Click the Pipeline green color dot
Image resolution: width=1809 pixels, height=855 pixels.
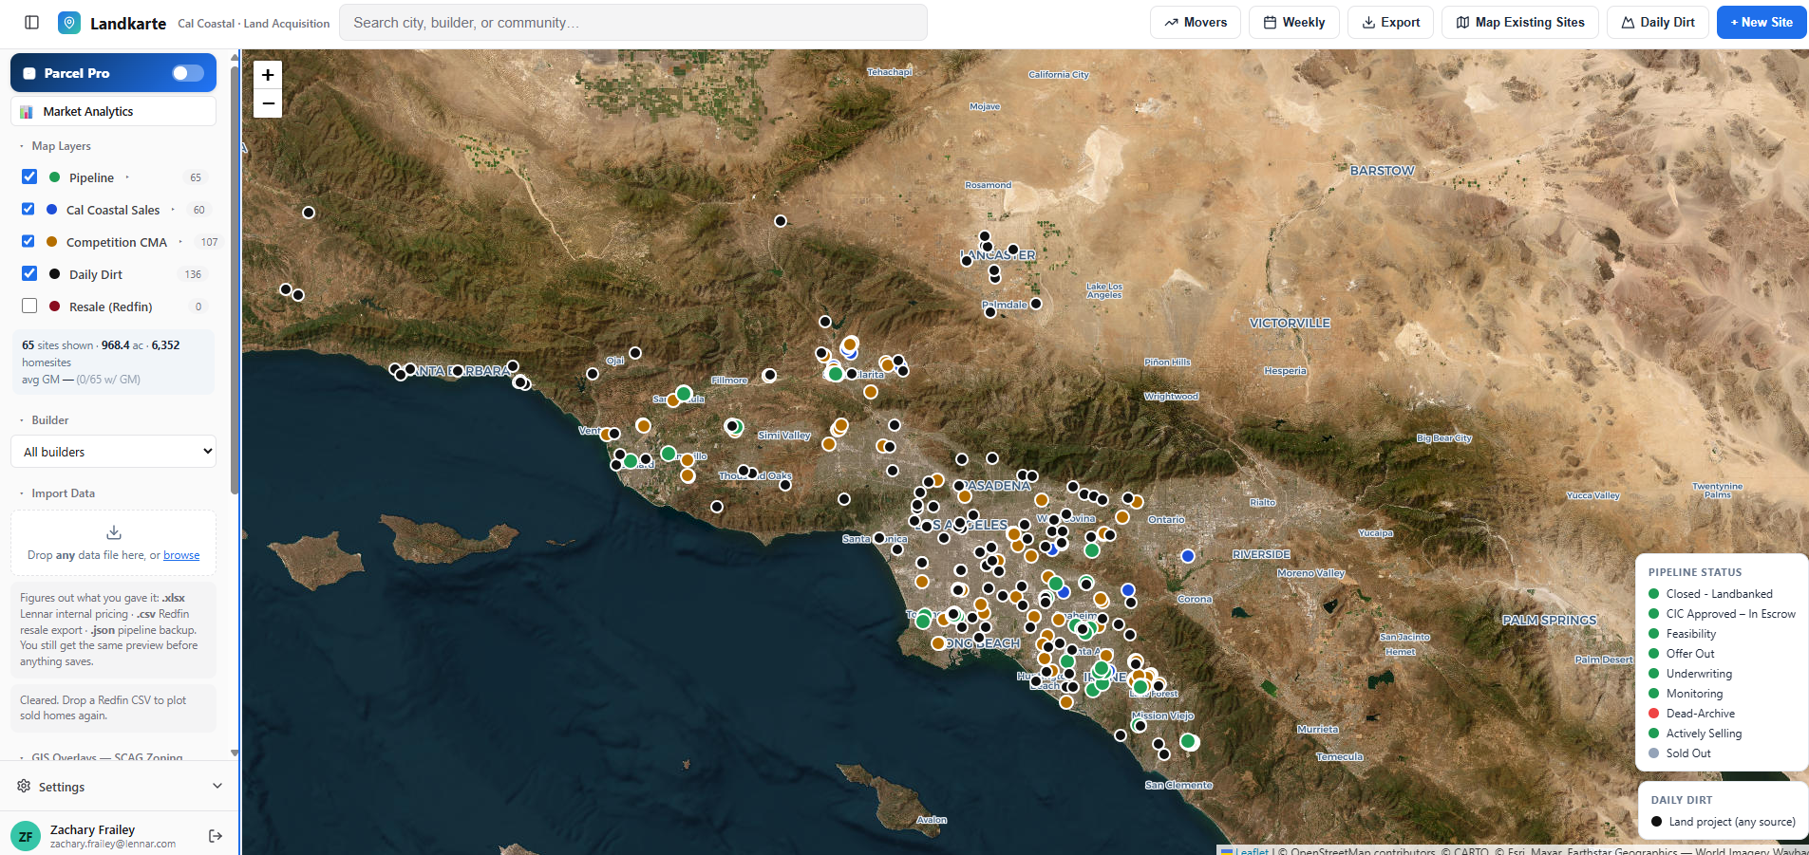54,177
